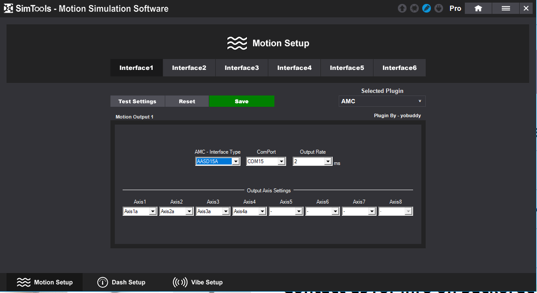
Task: Open the AMC Interface Type dropdown
Action: 218,161
